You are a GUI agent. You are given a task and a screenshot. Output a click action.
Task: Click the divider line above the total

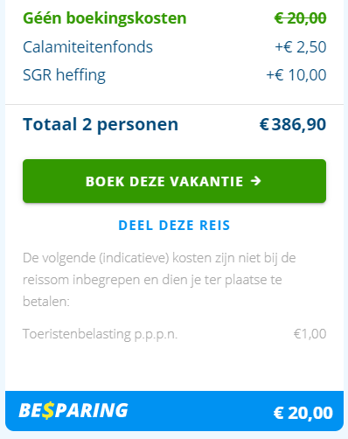click(174, 104)
